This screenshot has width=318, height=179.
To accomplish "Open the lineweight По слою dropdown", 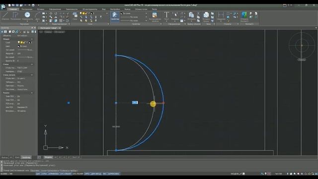I will click(146, 21).
